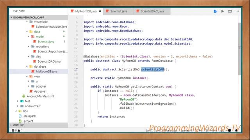The width and height of the screenshot is (250, 140).
Task: Switch to the Scientist.java tab
Action: tap(119, 11)
